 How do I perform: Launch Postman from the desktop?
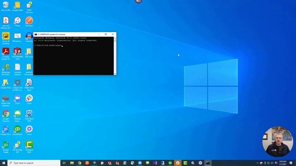(29, 22)
